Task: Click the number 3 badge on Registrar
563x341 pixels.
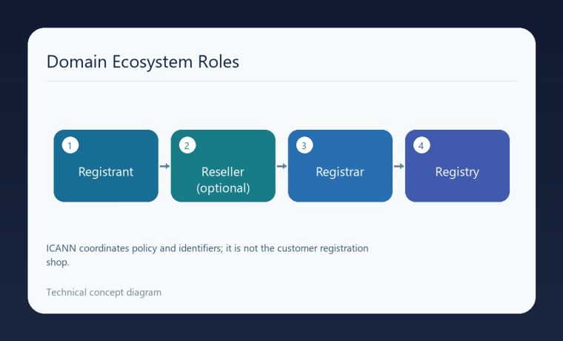Action: 304,145
